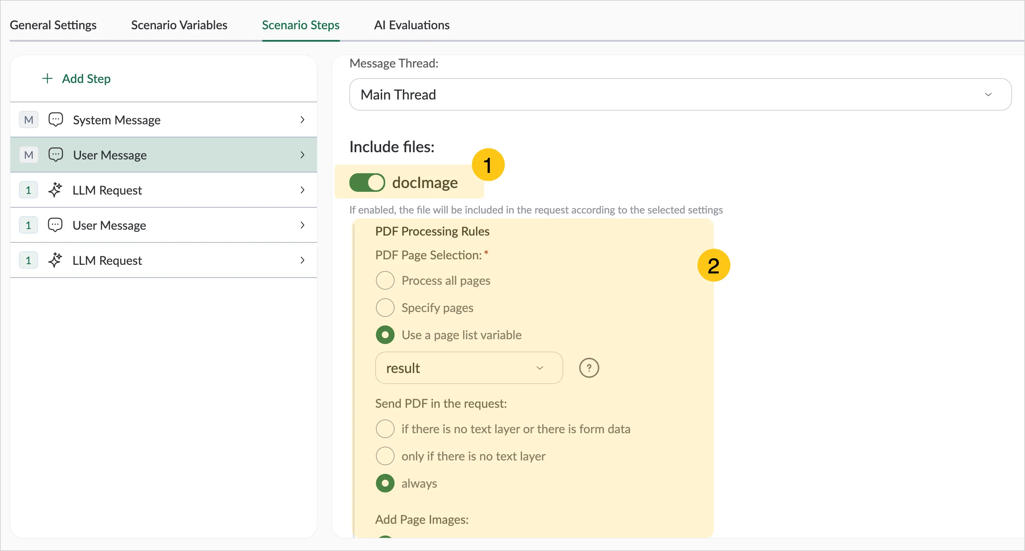Click the docImage file name label
The height and width of the screenshot is (551, 1025).
425,183
